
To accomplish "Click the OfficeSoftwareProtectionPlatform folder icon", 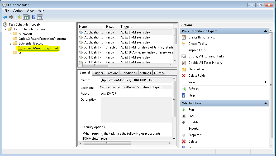I will (x=15, y=39).
